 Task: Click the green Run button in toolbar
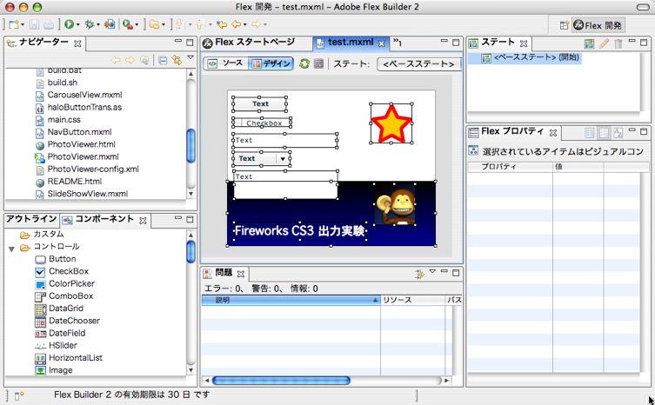[69, 25]
